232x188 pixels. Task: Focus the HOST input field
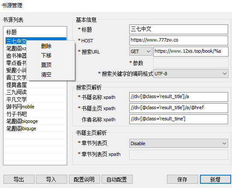178,40
